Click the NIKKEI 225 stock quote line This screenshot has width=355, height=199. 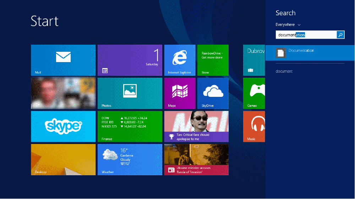coord(124,126)
